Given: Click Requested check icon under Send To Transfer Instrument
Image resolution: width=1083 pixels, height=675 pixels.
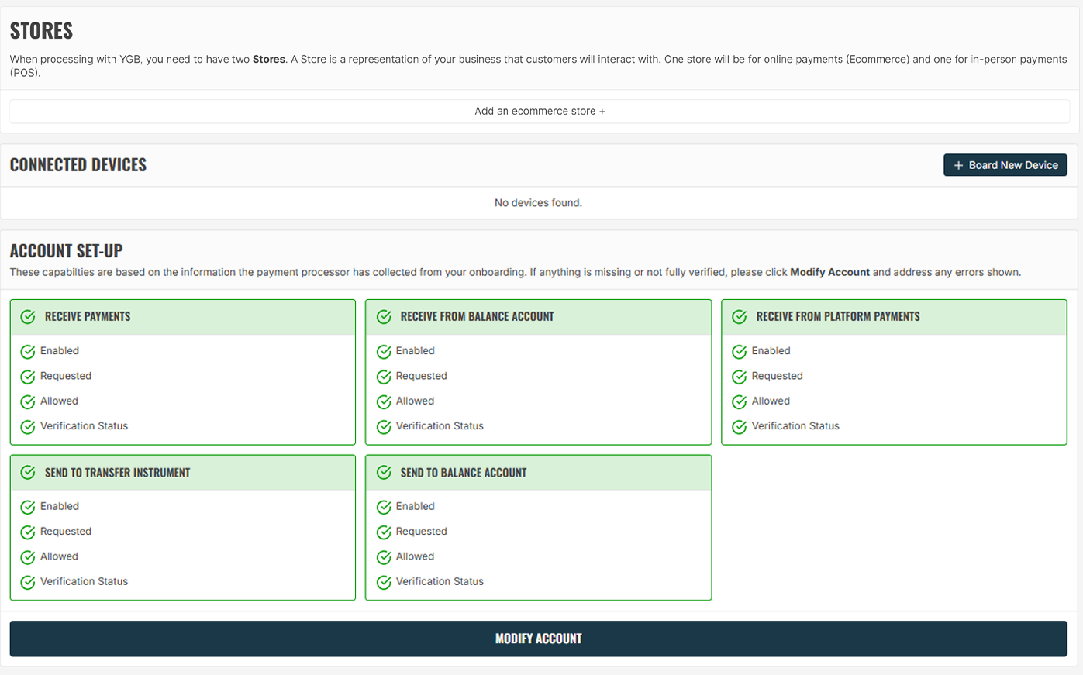Looking at the screenshot, I should [28, 532].
